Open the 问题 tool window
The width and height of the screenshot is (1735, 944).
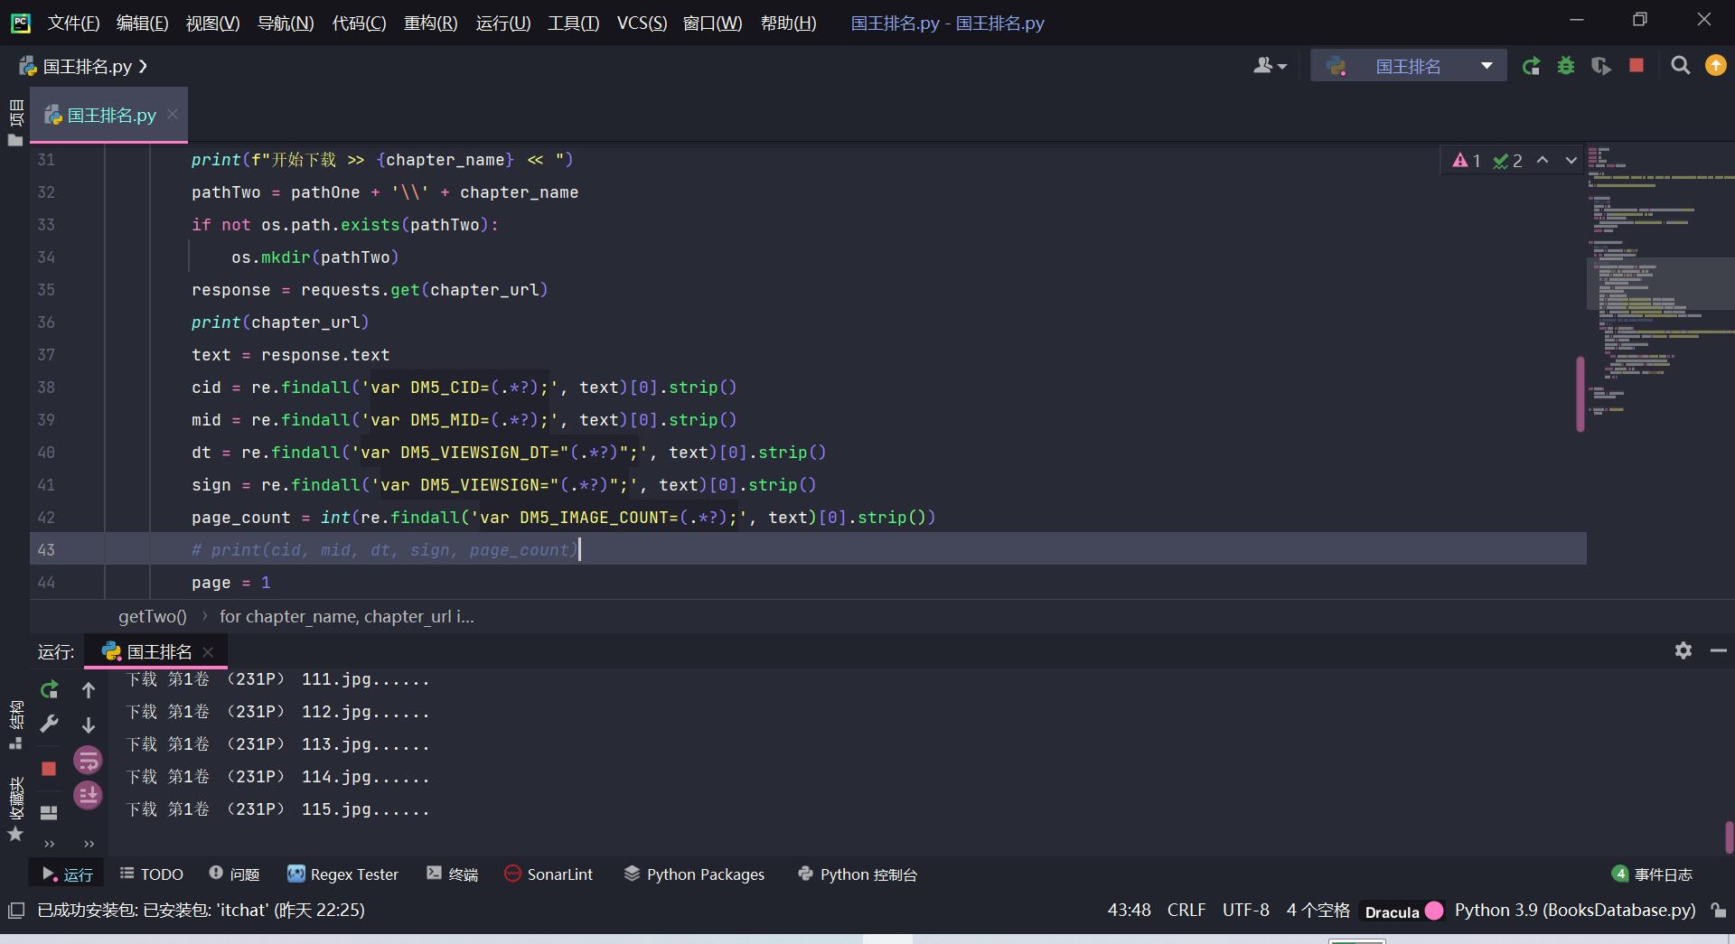click(x=234, y=874)
